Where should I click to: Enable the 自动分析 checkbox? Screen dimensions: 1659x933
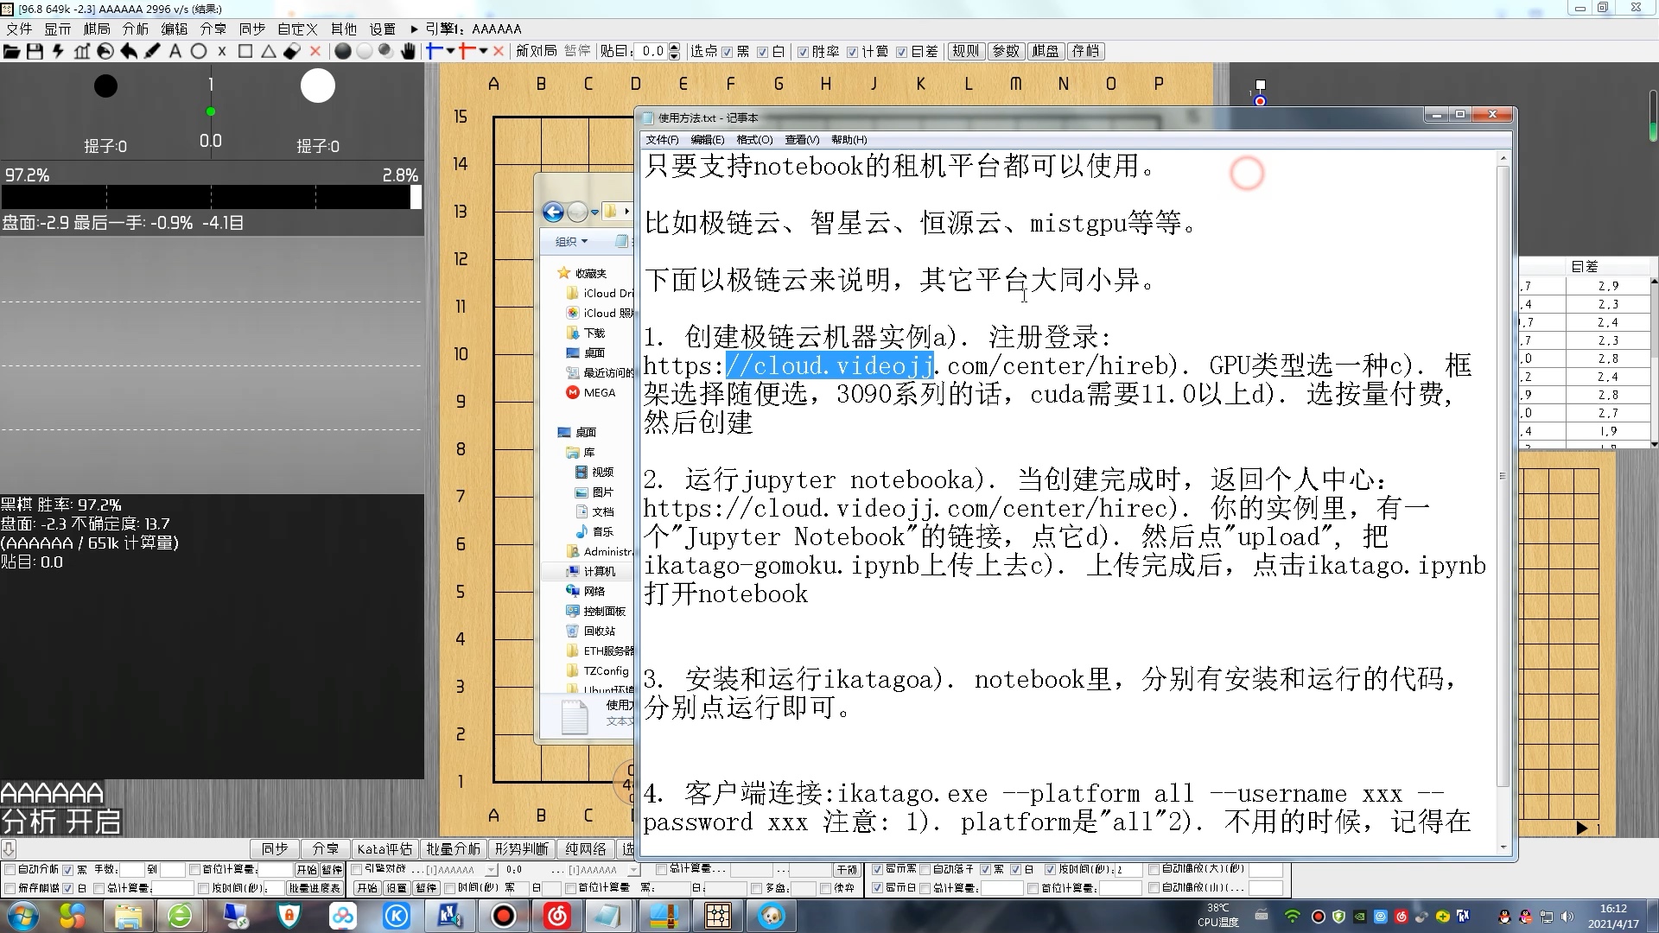coord(10,869)
